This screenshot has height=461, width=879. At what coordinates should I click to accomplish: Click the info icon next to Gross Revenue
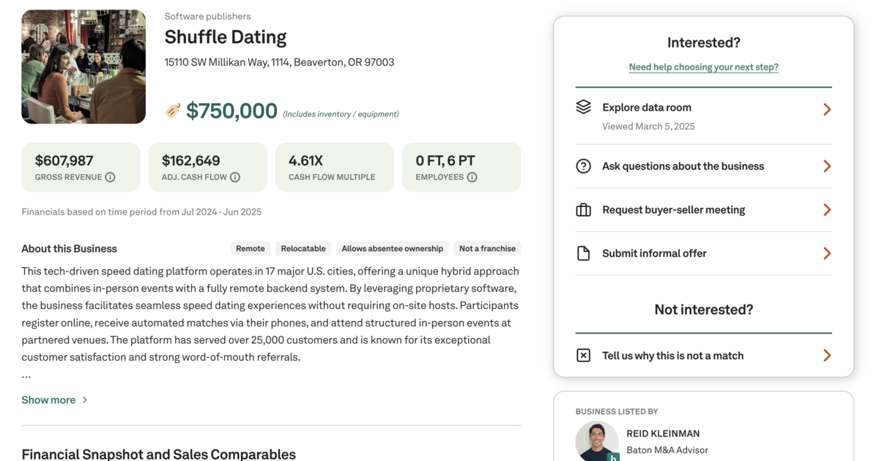110,177
